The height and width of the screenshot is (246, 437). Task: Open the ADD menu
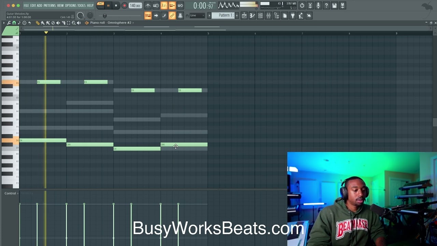40,5
